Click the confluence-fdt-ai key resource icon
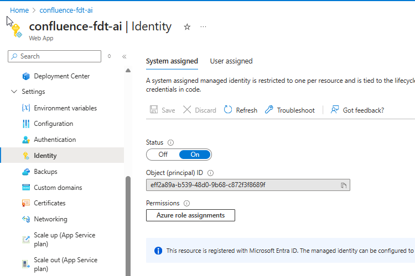415x276 pixels. pyautogui.click(x=17, y=30)
